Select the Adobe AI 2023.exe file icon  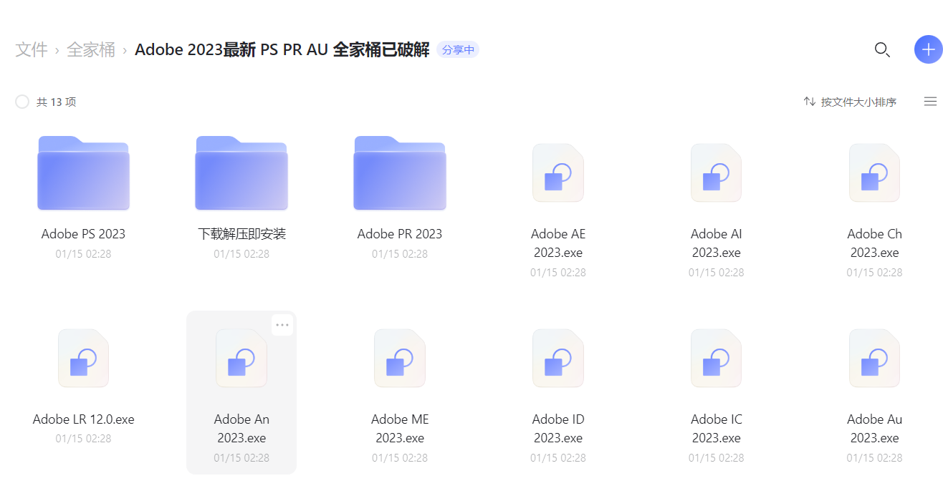point(717,173)
